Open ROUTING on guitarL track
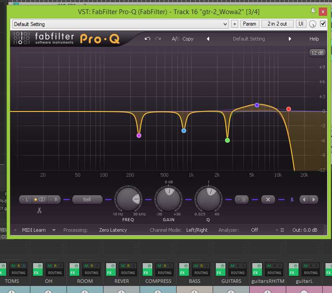The image size is (332, 293). click(310, 273)
